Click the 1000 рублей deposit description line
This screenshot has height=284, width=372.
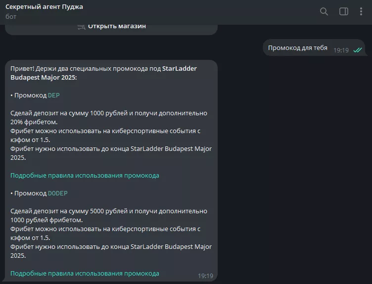point(109,113)
